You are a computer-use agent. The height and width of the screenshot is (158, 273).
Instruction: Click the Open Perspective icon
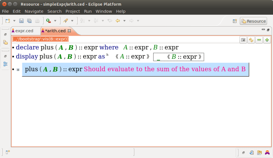235,21
